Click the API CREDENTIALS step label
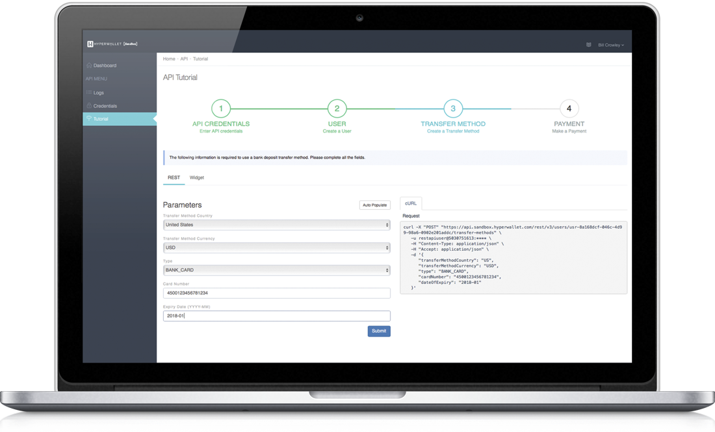The height and width of the screenshot is (432, 715). pyautogui.click(x=221, y=124)
